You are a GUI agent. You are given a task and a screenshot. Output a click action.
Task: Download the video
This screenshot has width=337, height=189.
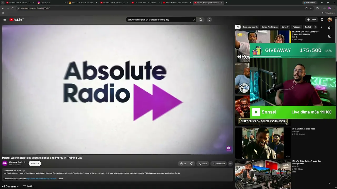pos(219,164)
